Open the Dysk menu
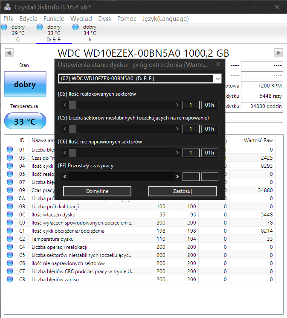The height and width of the screenshot is (318, 287). [x=105, y=19]
